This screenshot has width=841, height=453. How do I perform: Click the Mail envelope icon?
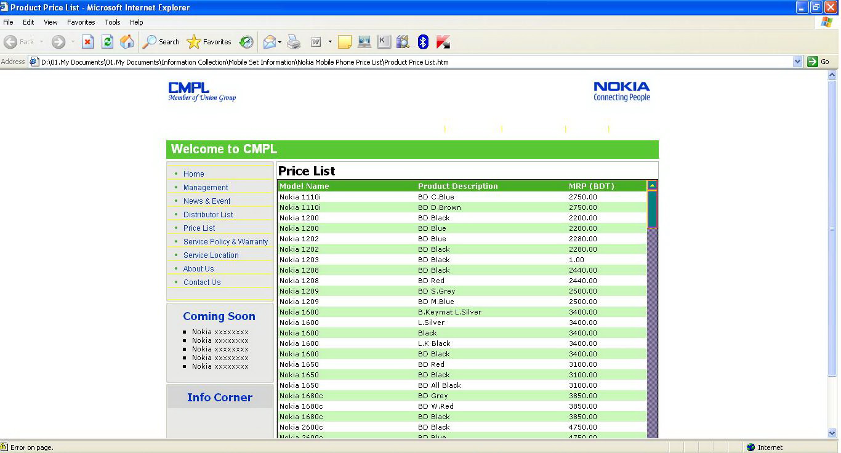269,42
